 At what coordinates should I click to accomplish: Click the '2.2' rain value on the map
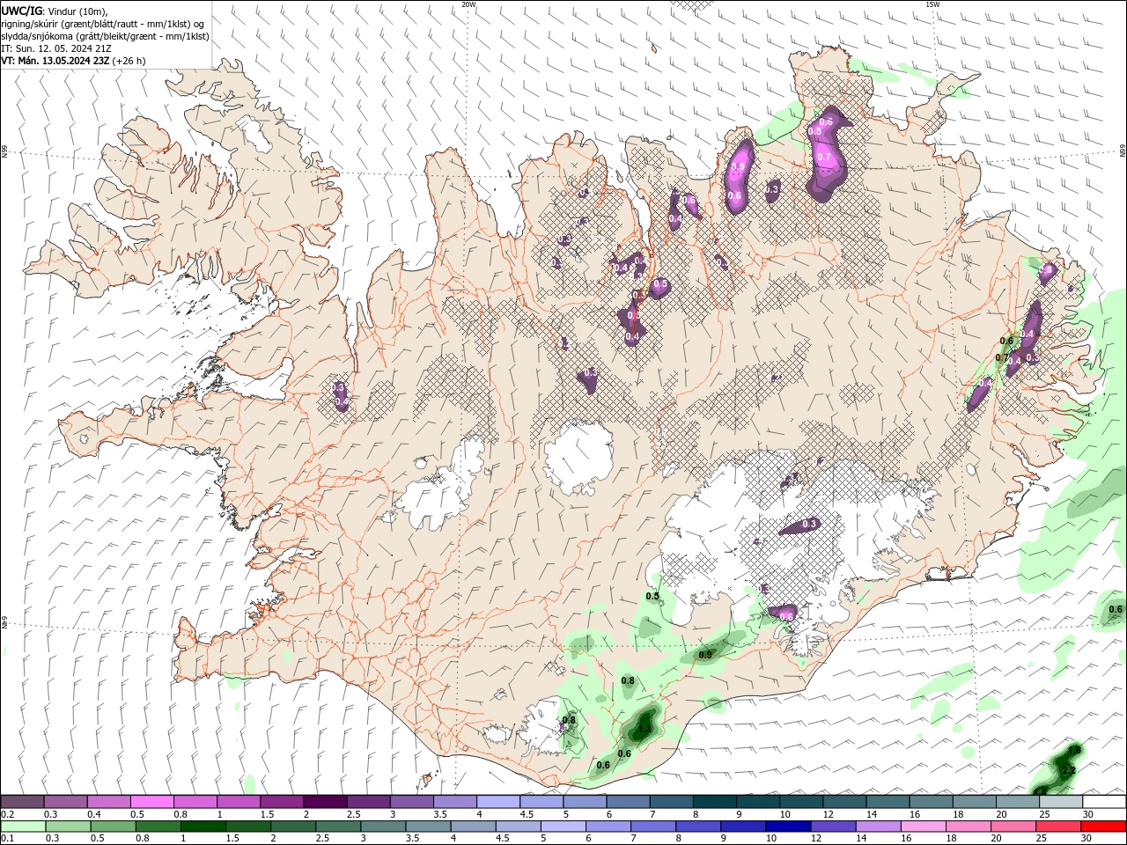pos(1069,771)
